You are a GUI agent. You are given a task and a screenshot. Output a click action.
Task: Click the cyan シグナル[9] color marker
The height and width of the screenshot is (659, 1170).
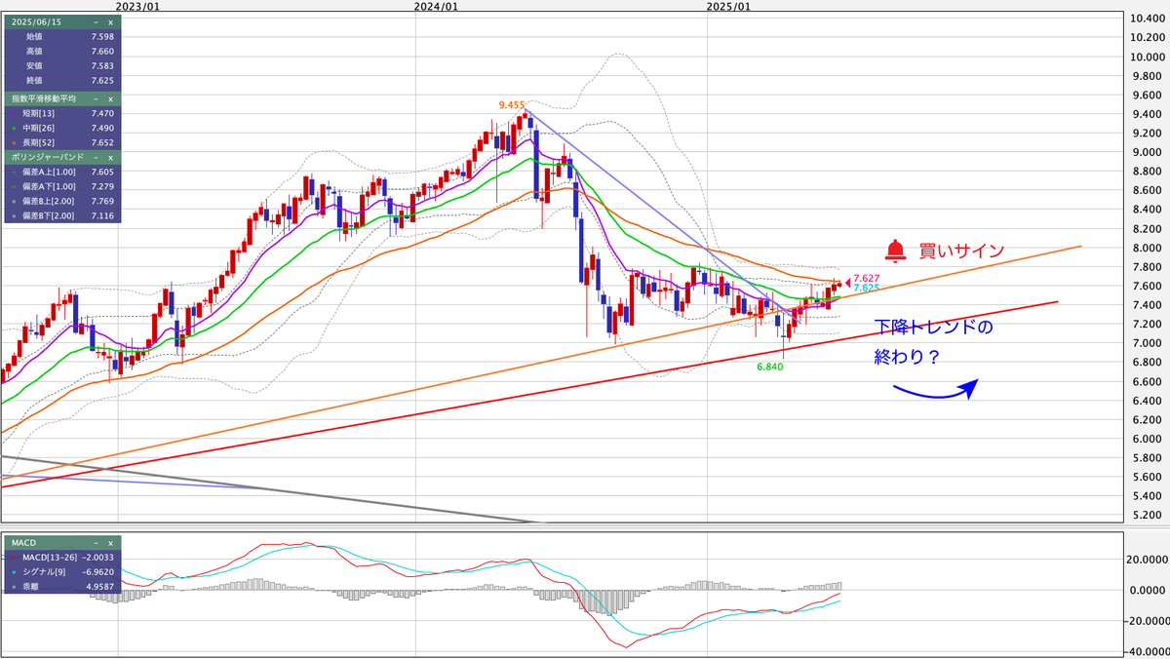tap(11, 572)
